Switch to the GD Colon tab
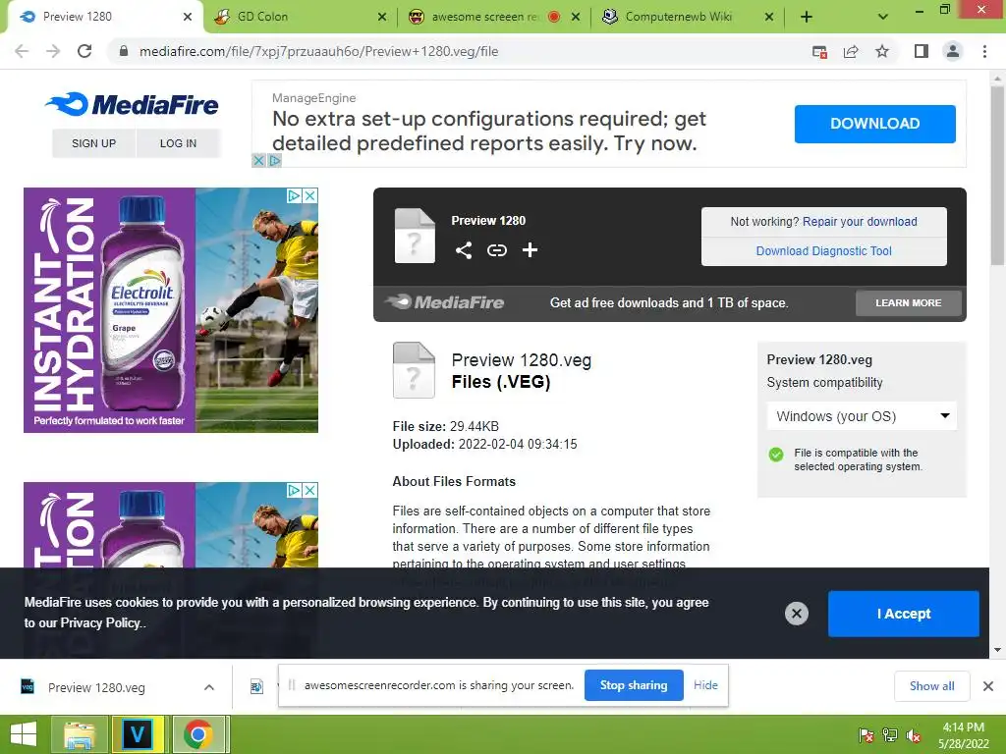 (302, 17)
